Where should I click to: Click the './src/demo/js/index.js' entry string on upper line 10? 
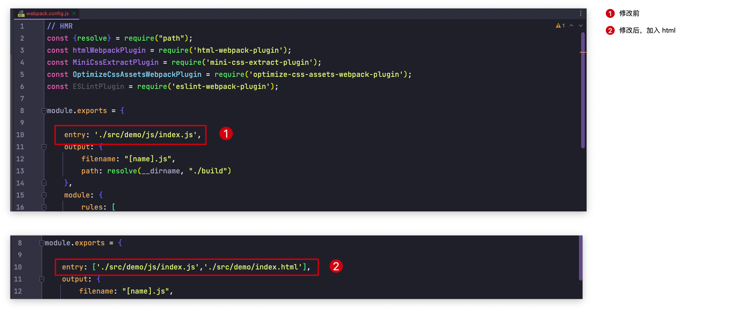pyautogui.click(x=145, y=135)
